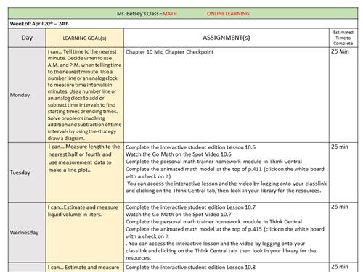
Task: Click Tuesday's goal about measuring length
Action: (84, 158)
